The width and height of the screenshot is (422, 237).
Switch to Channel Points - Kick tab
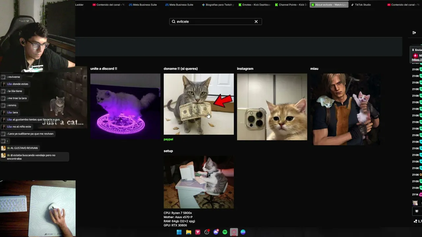290,5
